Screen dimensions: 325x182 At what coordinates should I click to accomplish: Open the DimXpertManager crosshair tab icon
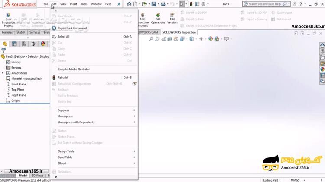33,44
